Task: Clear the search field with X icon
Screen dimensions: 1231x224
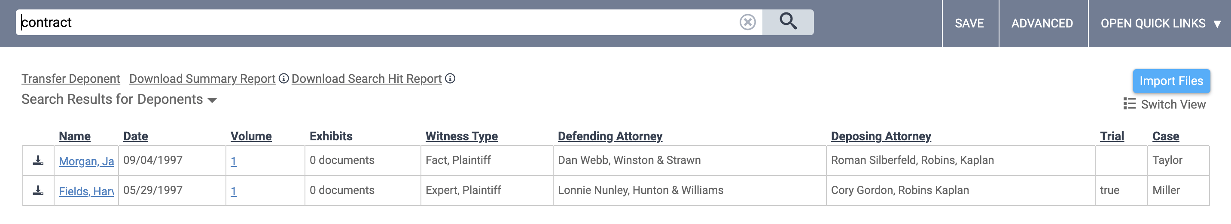Action: (747, 22)
